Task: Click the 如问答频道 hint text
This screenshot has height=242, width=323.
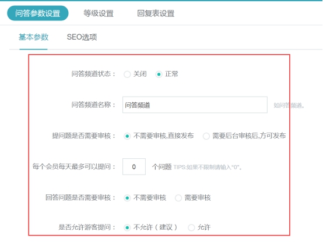Action: 289,105
